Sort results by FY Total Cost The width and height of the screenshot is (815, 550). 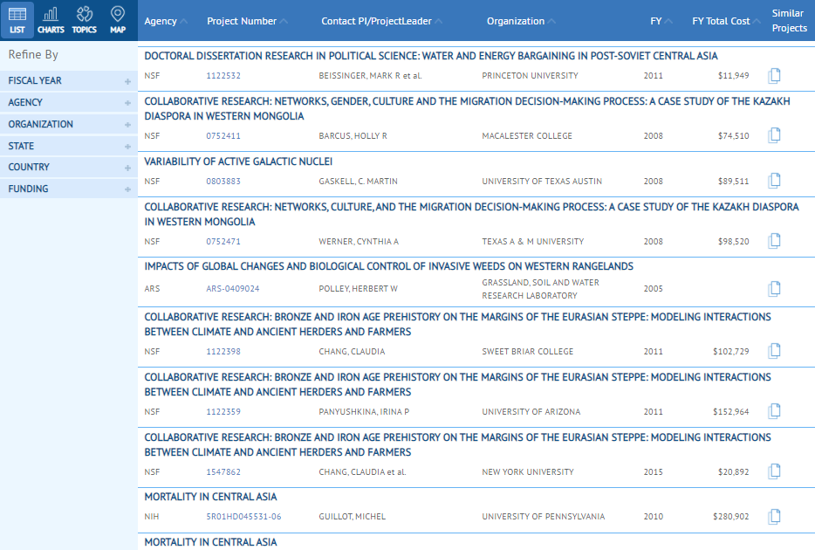coord(726,21)
